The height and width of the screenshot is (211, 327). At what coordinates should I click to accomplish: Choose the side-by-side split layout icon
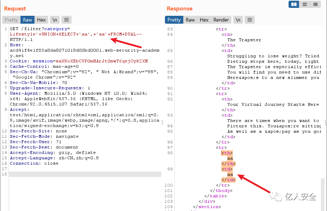294,4
